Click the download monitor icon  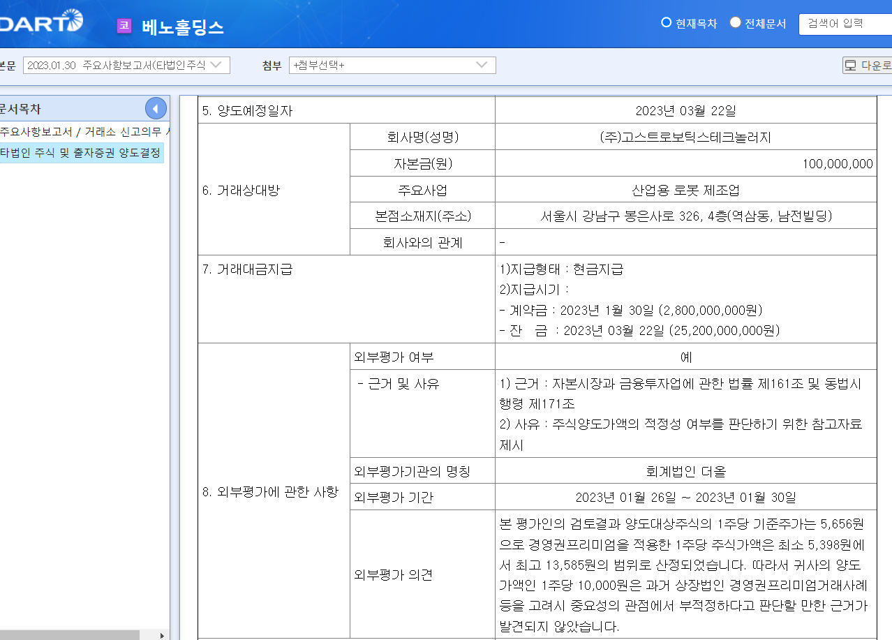tap(850, 66)
